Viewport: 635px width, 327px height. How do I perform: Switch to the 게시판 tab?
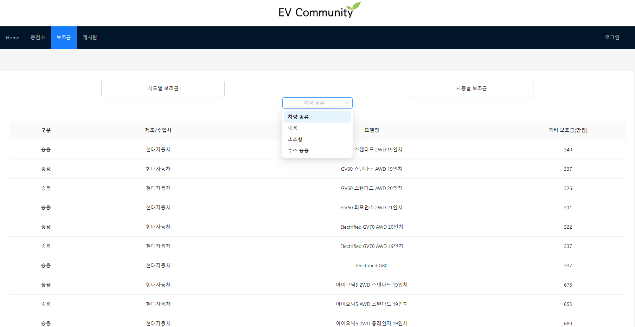(x=90, y=38)
